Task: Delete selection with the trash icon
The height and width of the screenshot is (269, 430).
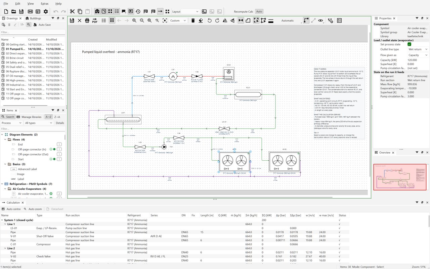Action: (193, 21)
